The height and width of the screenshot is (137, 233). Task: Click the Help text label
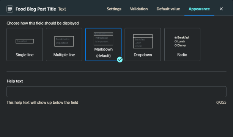15,81
